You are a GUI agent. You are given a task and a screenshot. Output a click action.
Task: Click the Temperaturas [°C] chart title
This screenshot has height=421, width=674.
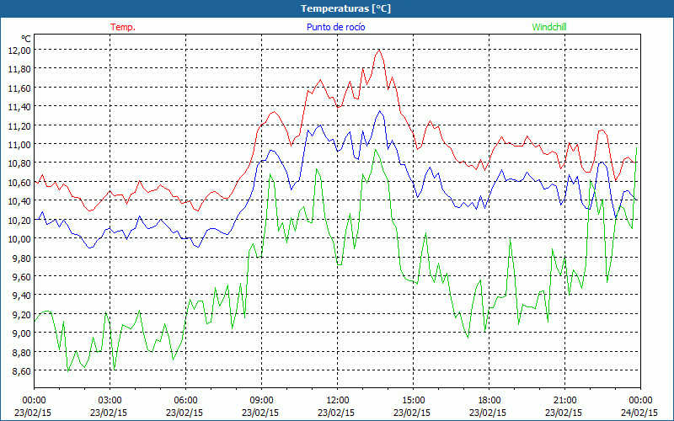[345, 8]
